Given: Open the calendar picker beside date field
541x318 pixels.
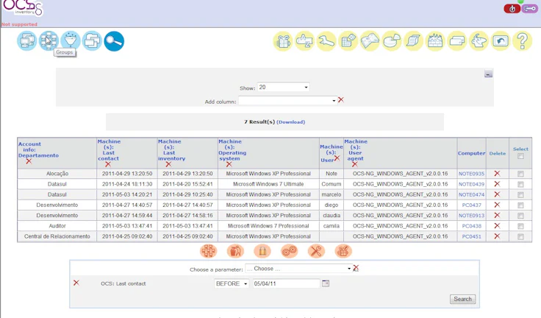Looking at the screenshot, I should tap(326, 283).
